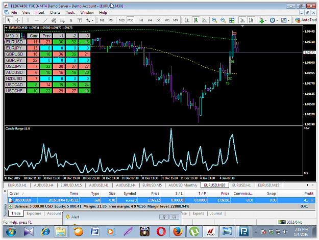Switch chart to H4 timeframe
Image resolution: width=319 pixels, height=240 pixels.
150,20
